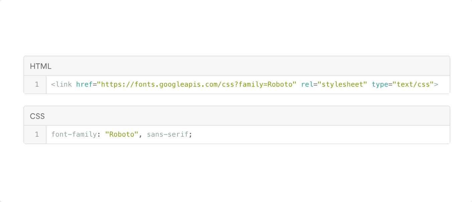This screenshot has width=472, height=202.
Task: Select line number 1 in HTML block
Action: pos(37,85)
